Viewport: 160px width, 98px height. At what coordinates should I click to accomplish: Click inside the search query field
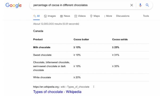coord(80,5)
